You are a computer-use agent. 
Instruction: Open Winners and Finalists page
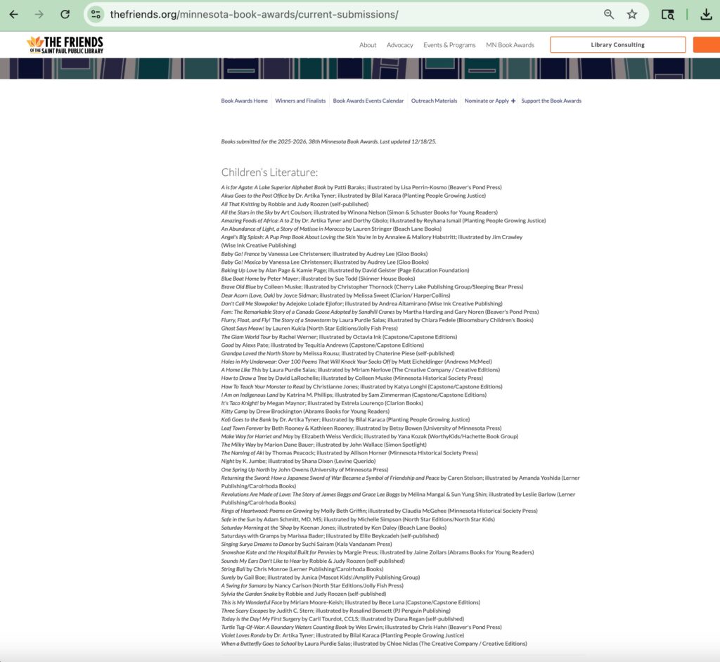click(300, 101)
